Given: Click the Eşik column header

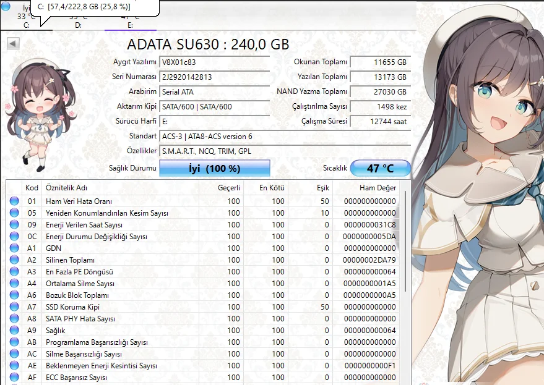Looking at the screenshot, I should [x=310, y=188].
